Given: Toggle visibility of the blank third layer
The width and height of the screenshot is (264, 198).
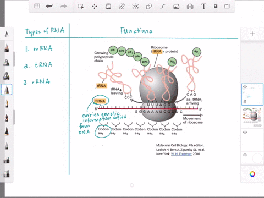Looking at the screenshot, I should point(245,132).
